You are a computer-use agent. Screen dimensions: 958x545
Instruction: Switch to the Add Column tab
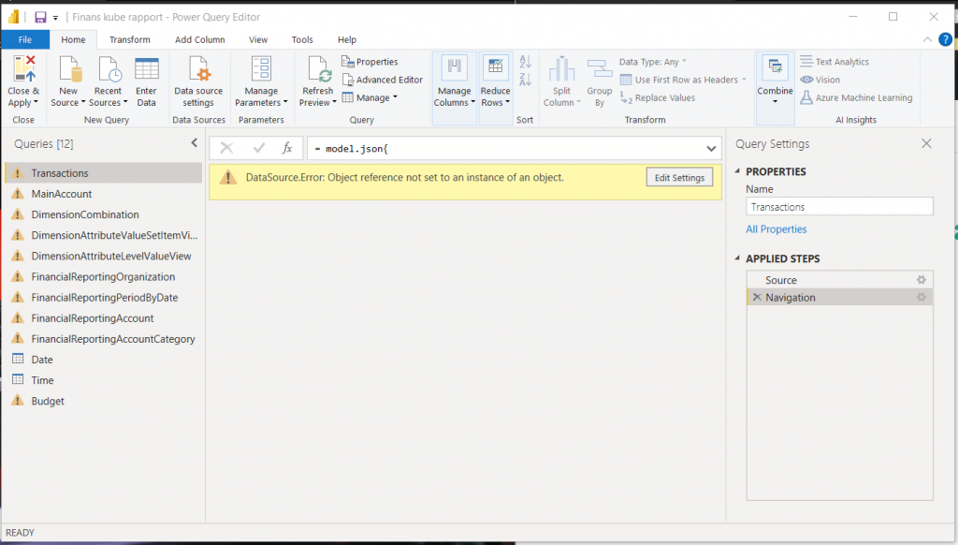pos(200,39)
